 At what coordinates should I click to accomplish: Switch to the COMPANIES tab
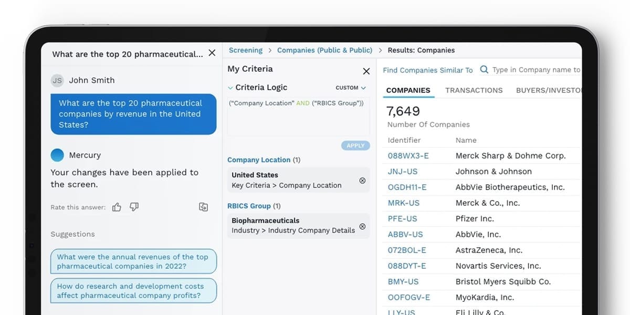tap(408, 90)
